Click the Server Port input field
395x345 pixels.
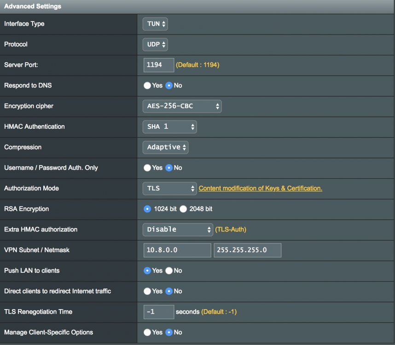[159, 65]
